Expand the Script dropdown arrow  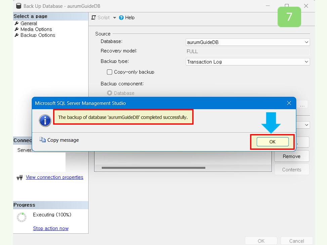(x=115, y=18)
